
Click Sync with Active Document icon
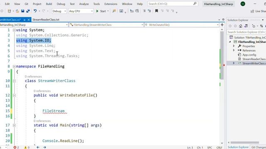pyautogui.click(x=261, y=26)
